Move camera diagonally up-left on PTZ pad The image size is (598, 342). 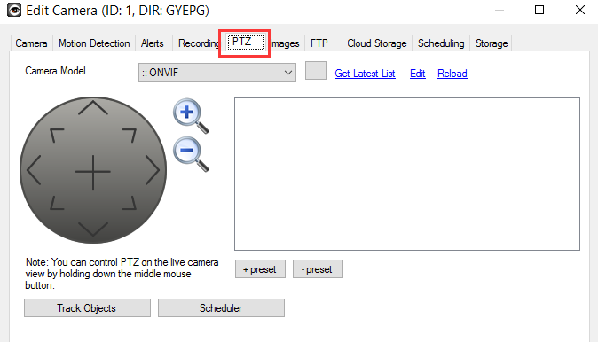tap(57, 136)
